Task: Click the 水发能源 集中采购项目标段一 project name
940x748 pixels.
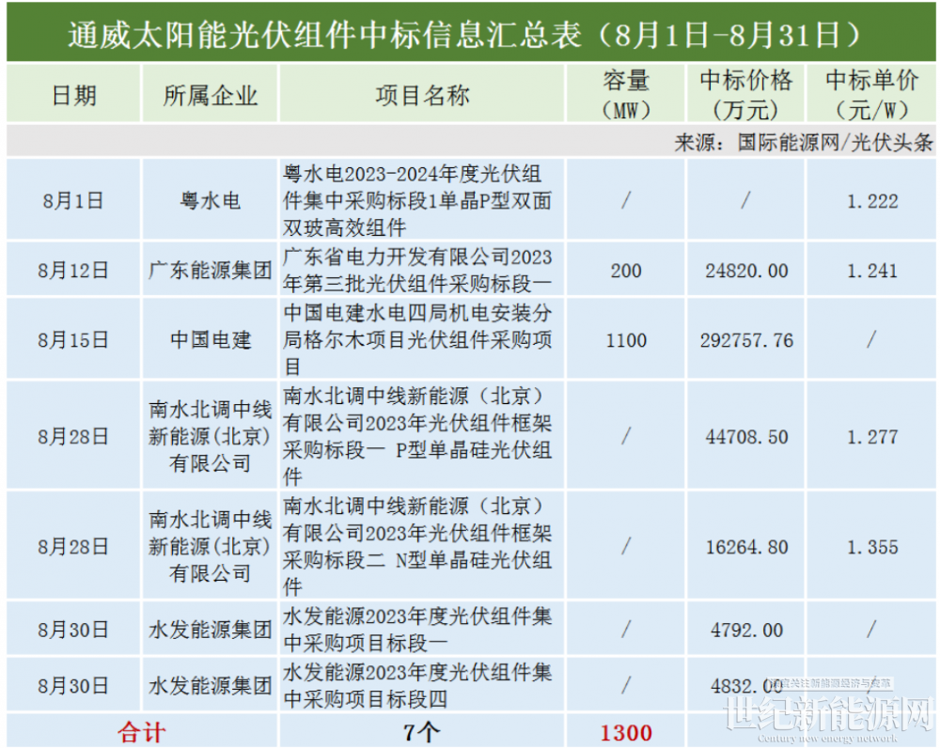Action: 417,630
